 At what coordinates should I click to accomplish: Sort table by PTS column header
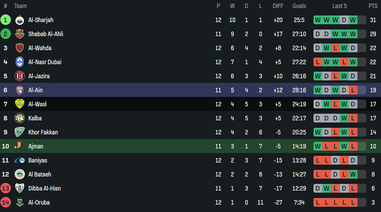(x=373, y=6)
